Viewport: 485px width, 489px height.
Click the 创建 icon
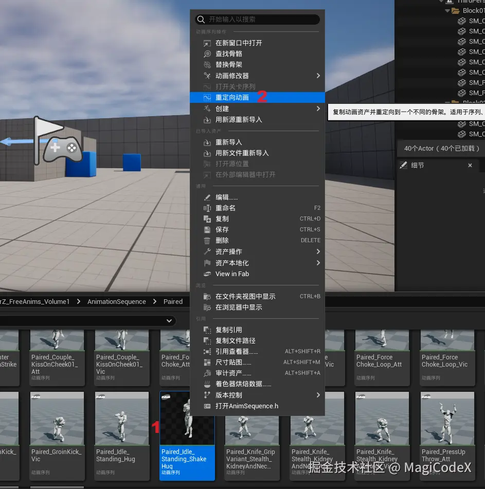(x=207, y=109)
